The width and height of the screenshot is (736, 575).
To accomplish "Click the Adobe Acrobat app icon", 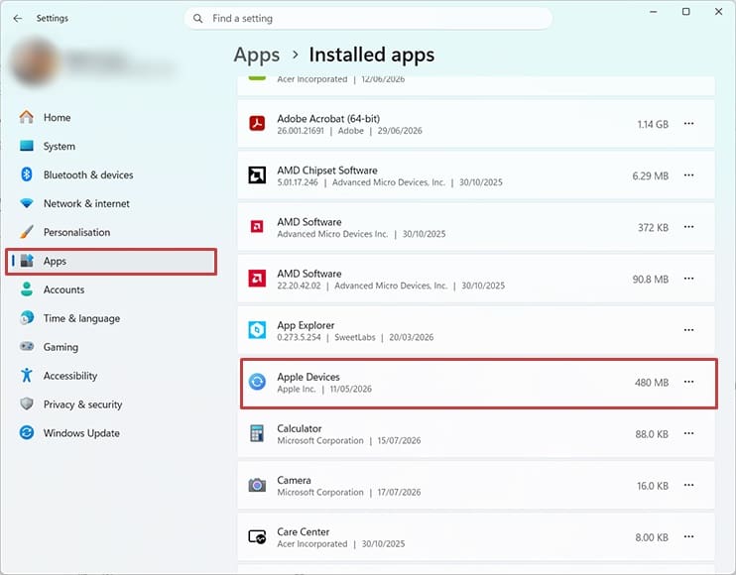I will [257, 124].
